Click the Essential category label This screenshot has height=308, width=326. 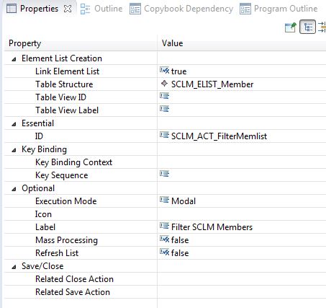(x=37, y=123)
